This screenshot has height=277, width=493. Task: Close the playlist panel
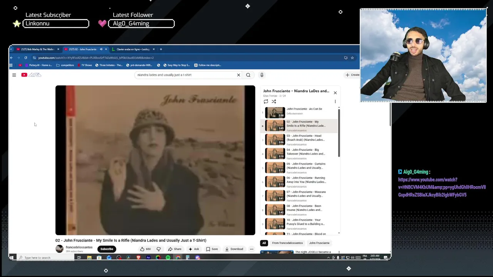point(335,93)
